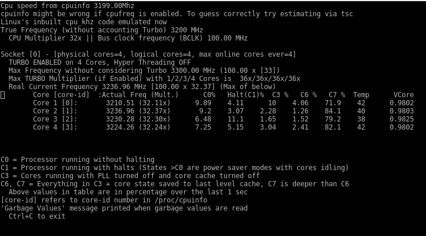Click the Core 2 VCore value 0.9803
The image size is (426, 236).
coord(402,111)
